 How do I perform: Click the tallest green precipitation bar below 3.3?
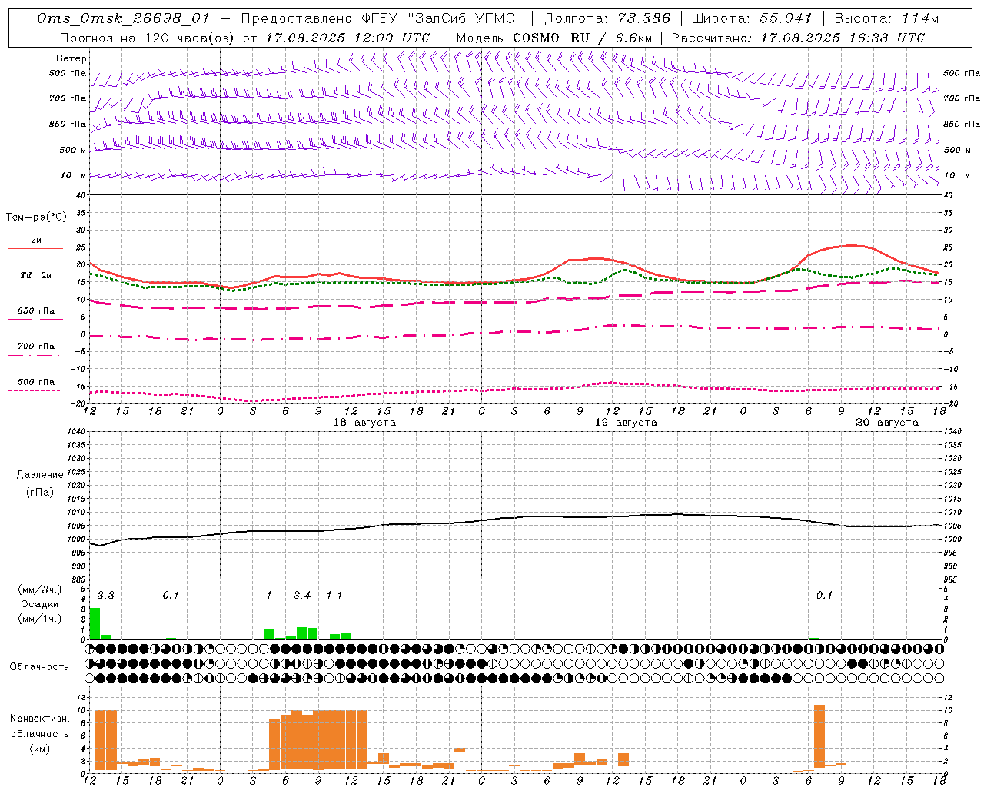(x=95, y=623)
